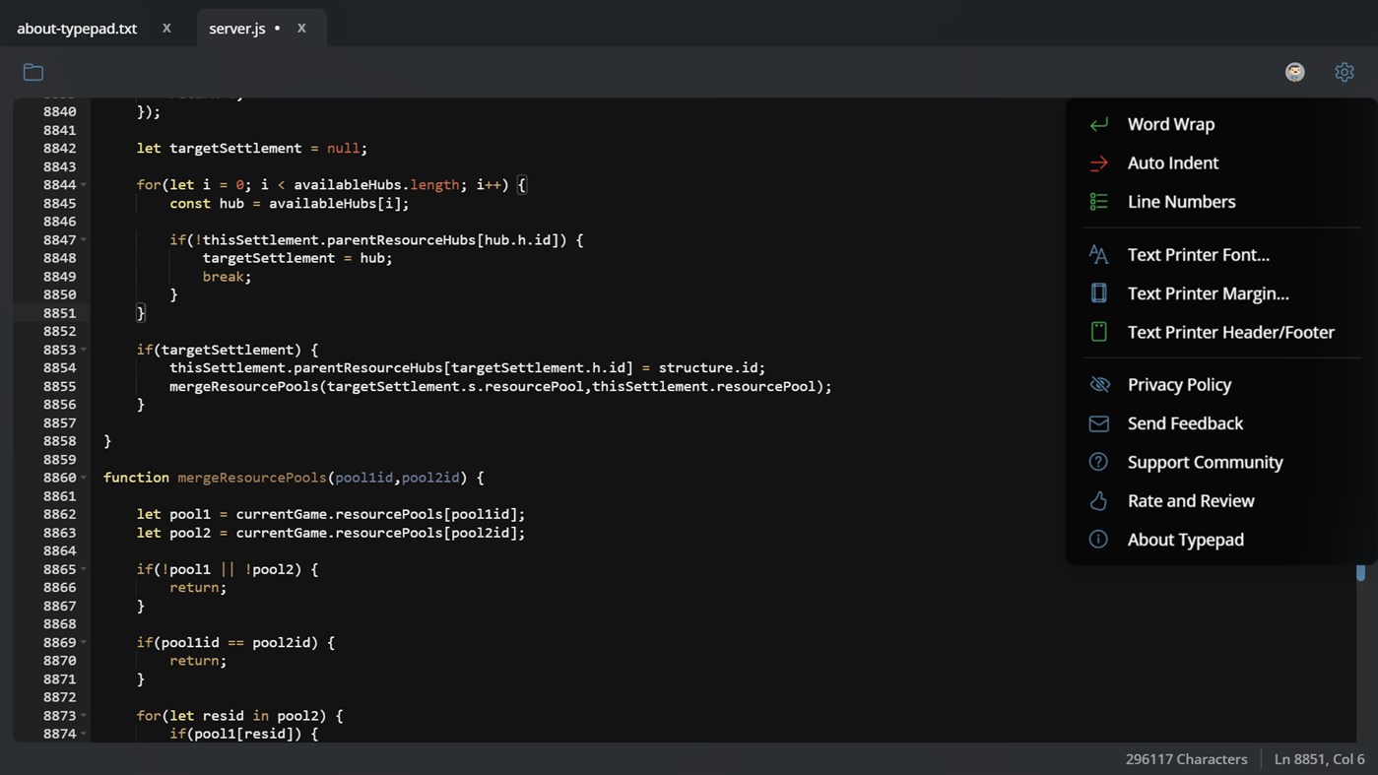The width and height of the screenshot is (1378, 775).
Task: Click the Send Feedback envelope icon
Action: pyautogui.click(x=1098, y=422)
